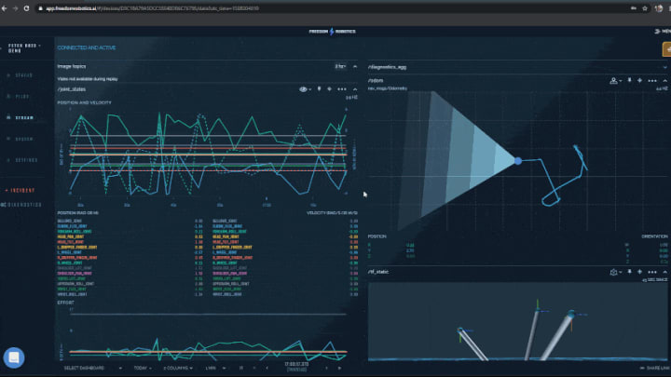Viewport: 671px width, 377px height.
Task: Select the /joint_states topic title
Action: [72, 89]
